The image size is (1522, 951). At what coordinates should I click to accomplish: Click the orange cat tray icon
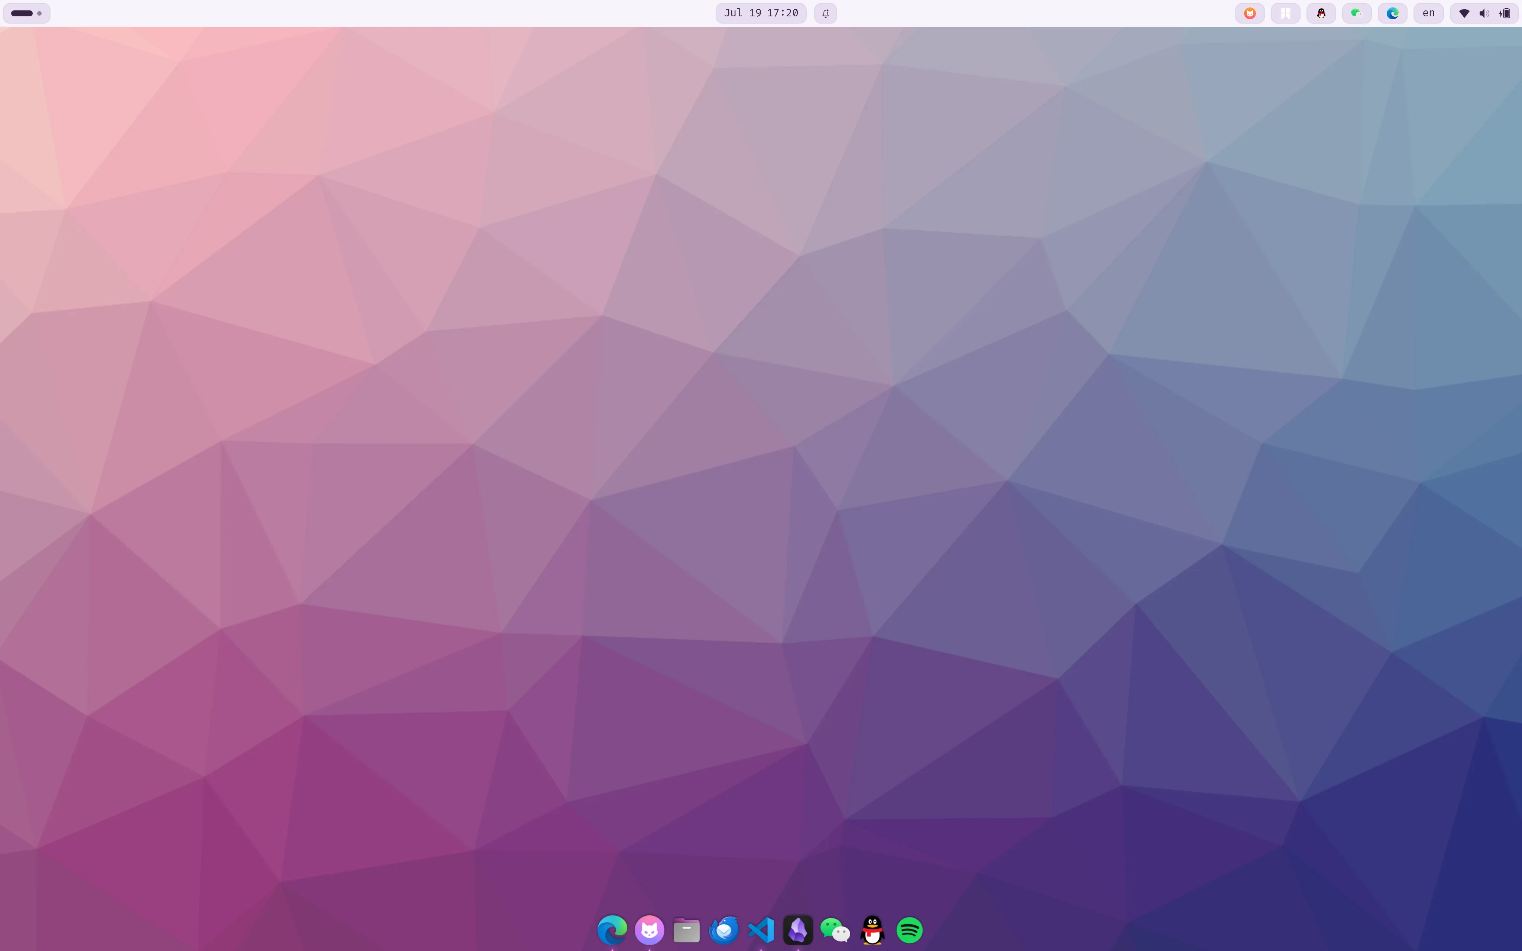(x=1250, y=13)
